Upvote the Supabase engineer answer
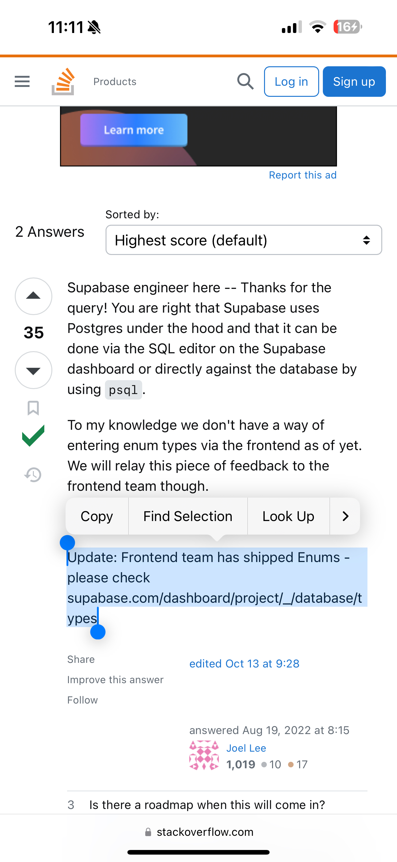The height and width of the screenshot is (862, 397). [33, 296]
